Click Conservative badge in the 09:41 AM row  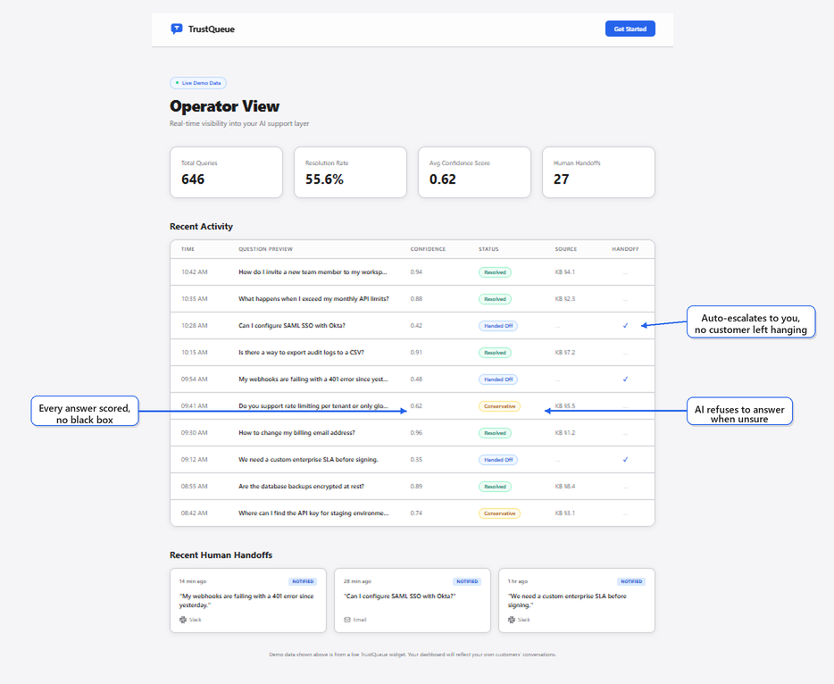pyautogui.click(x=499, y=406)
